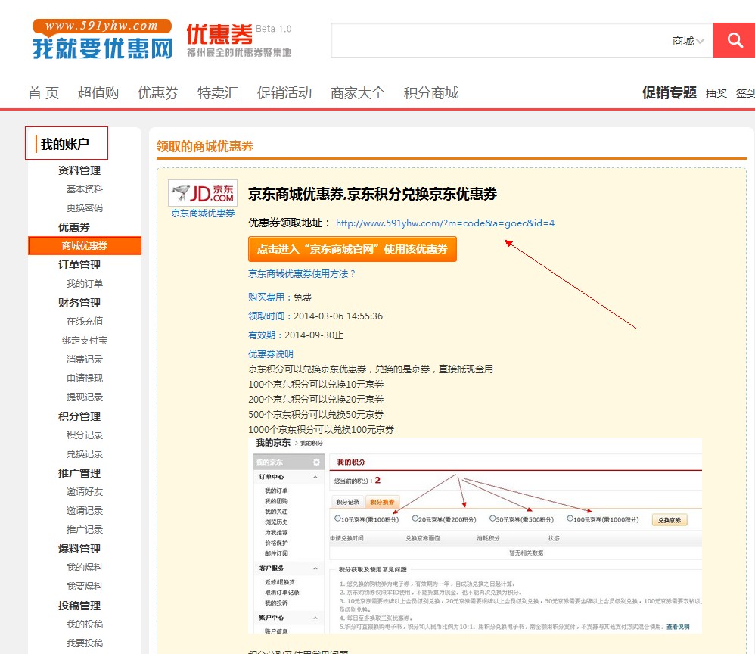755x654 pixels.
Task: Select 提现记录 in the sidebar
Action: [x=85, y=397]
